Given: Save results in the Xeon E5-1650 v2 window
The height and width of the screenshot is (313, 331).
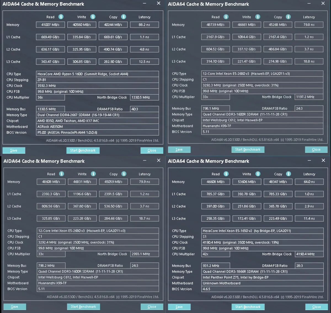Looking at the screenshot, I should [179, 307].
